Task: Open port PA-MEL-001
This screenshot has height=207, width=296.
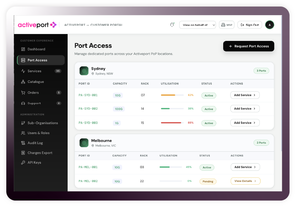Action: pyautogui.click(x=88, y=167)
